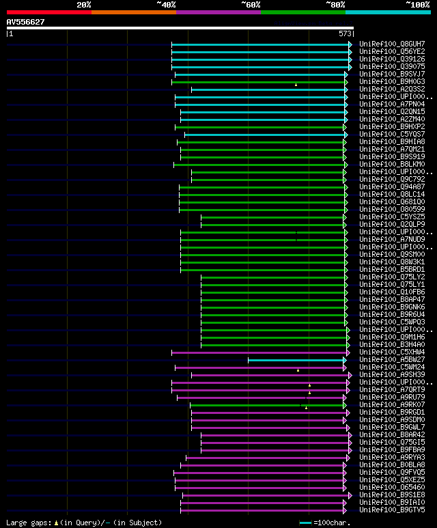Viewport: 437px width, 528px height.
Task: Click the cyan ~100% identity legend segment
Action: tap(389, 12)
